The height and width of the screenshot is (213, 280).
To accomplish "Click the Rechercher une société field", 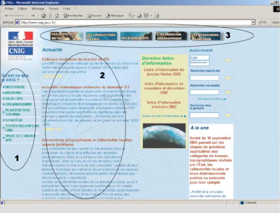I will coord(204,92).
